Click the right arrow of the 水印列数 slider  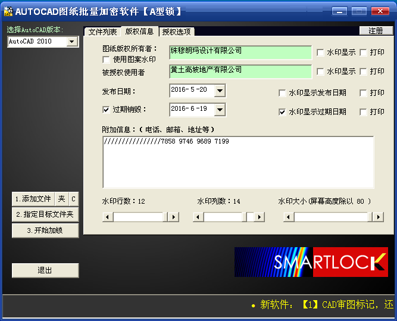pyautogui.click(x=260, y=217)
